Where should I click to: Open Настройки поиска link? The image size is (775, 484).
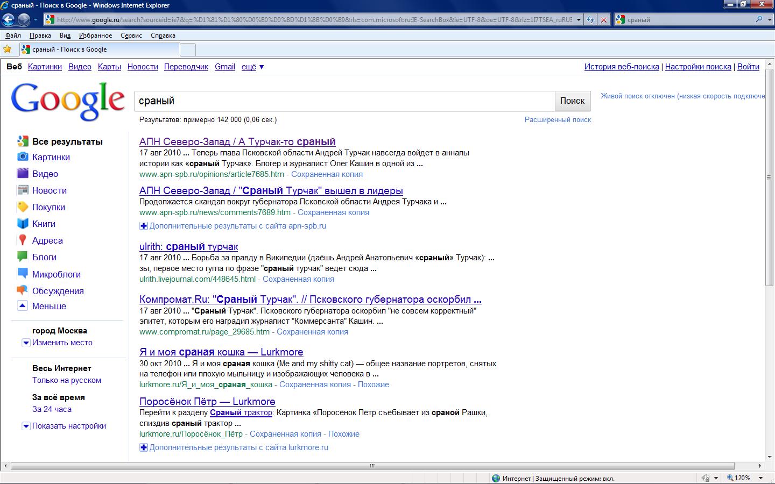pyautogui.click(x=698, y=67)
